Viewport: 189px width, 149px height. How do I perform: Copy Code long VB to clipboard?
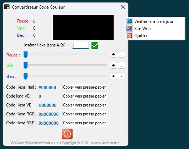[84, 96]
